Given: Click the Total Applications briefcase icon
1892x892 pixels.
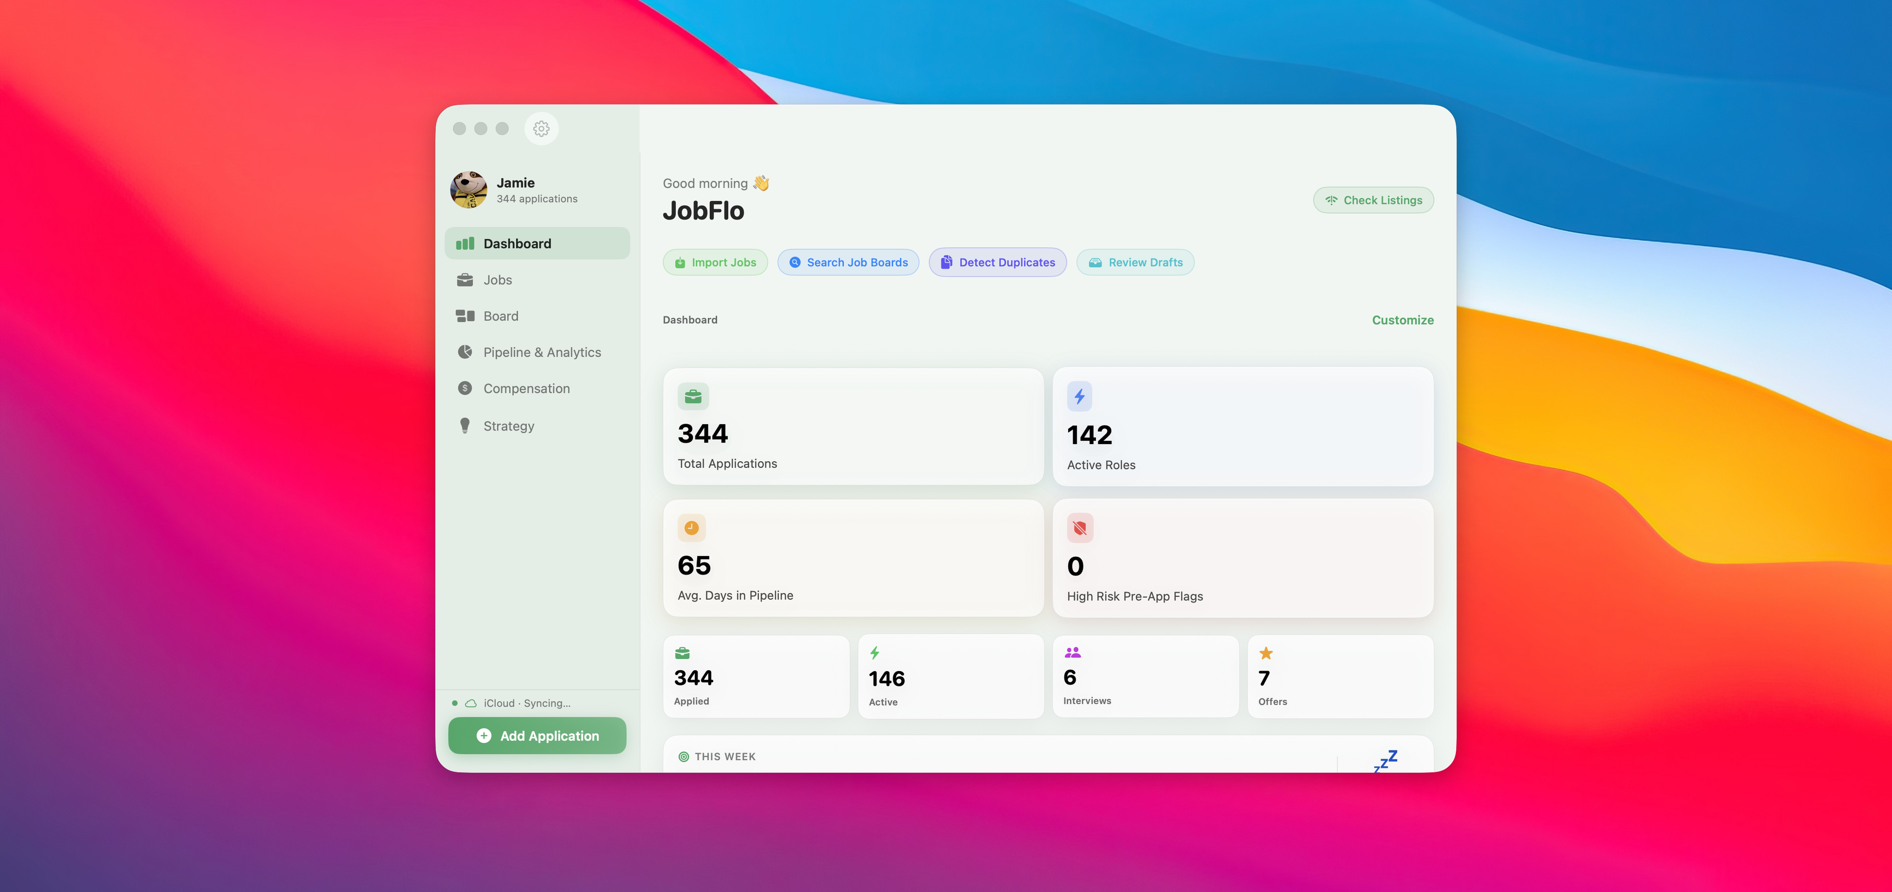Looking at the screenshot, I should (693, 396).
